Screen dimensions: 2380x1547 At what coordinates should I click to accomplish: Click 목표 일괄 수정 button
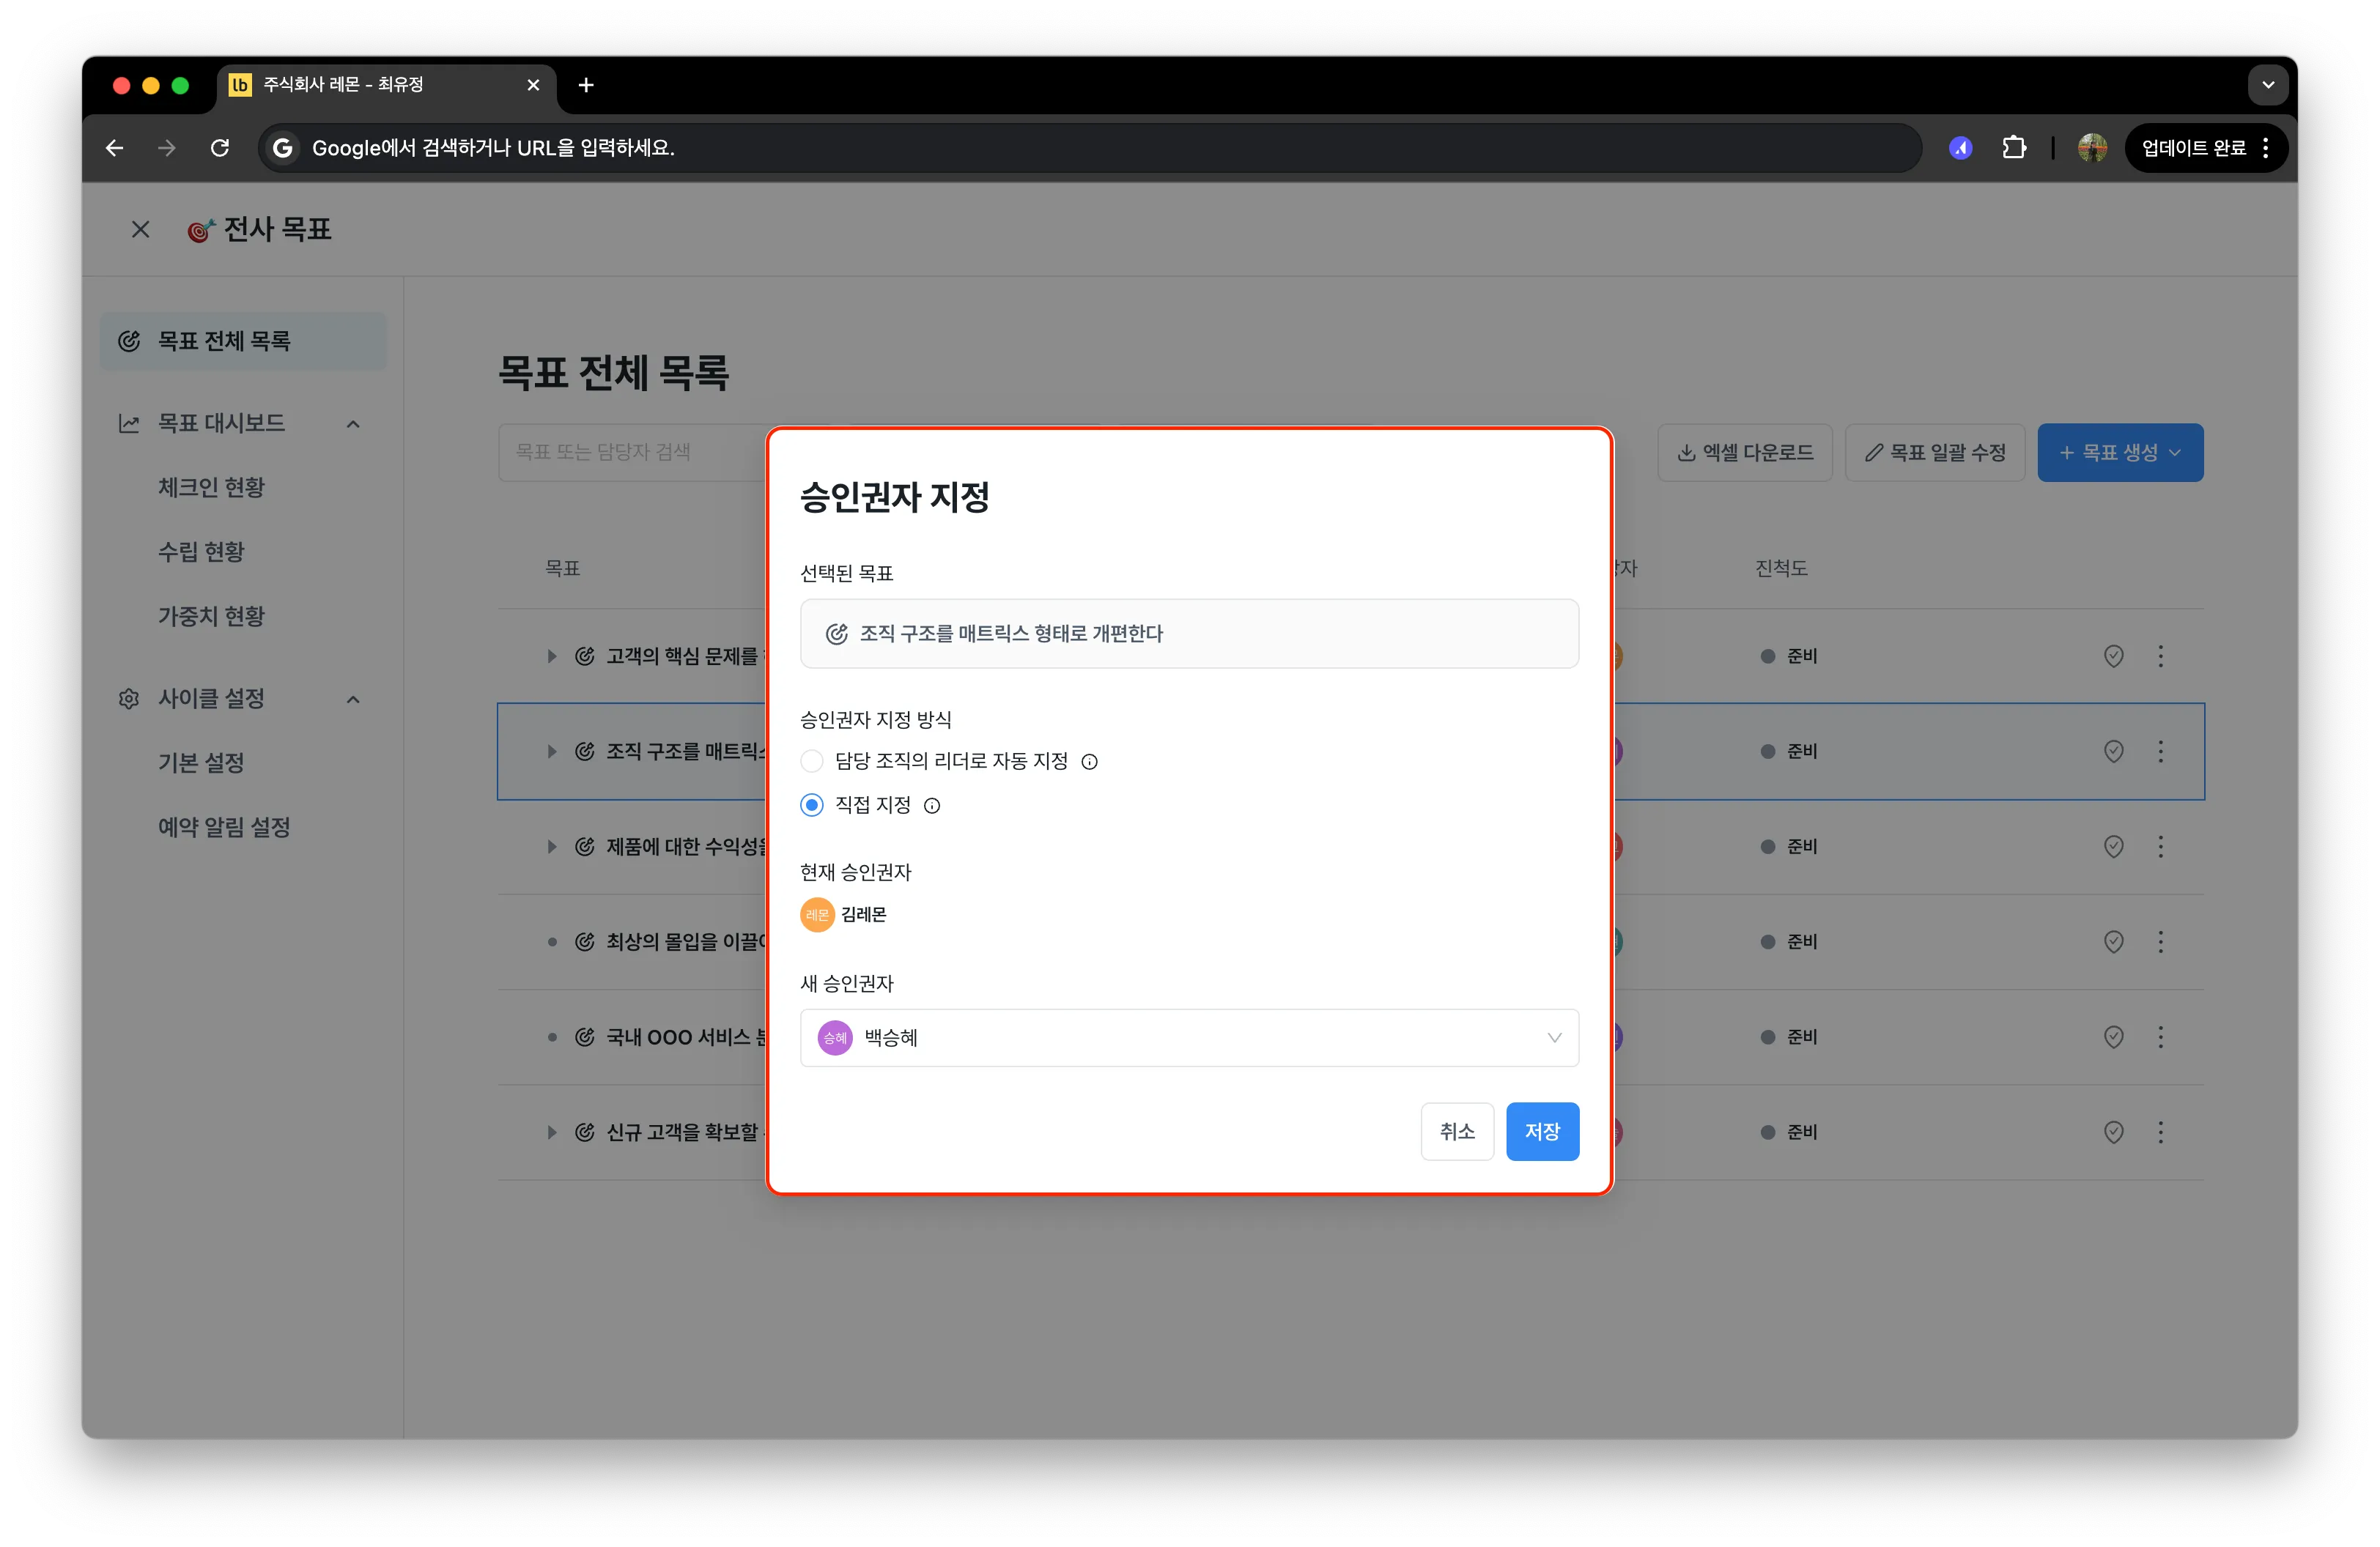1935,453
